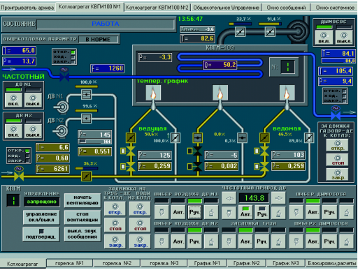
Task: Click the blue outlet water valve icon
Action: click(x=336, y=113)
